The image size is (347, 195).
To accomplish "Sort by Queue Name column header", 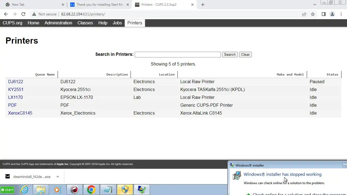I will coord(45,74).
